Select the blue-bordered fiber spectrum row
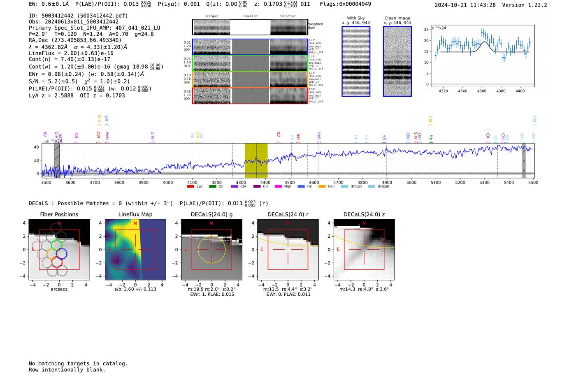This screenshot has width=576, height=392. pyautogui.click(x=250, y=47)
